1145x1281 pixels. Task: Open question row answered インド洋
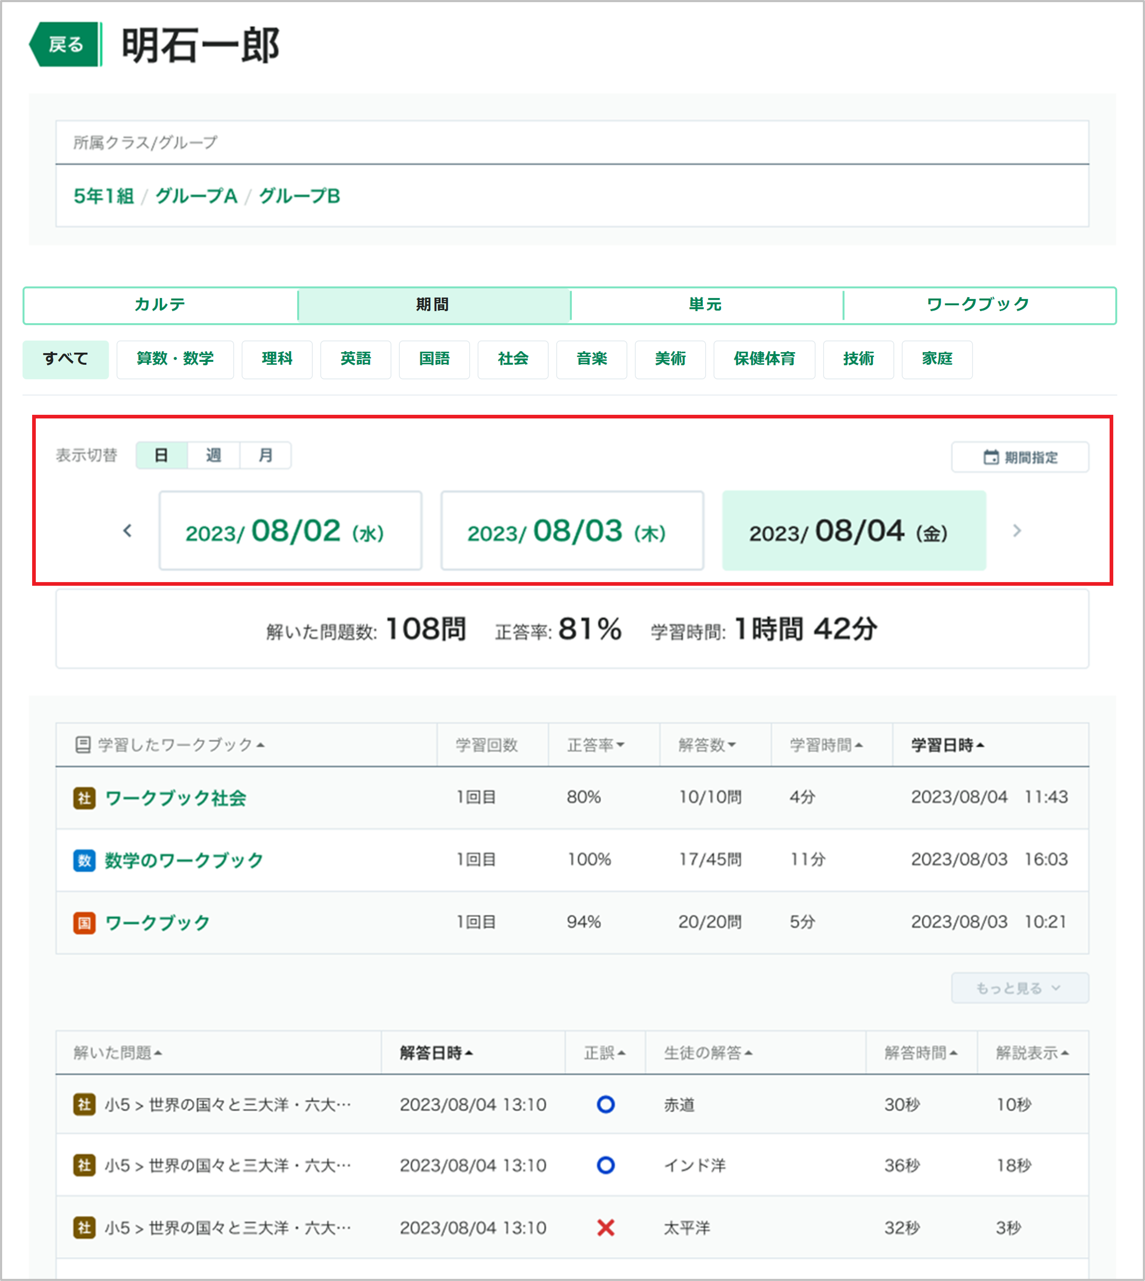573,1165
